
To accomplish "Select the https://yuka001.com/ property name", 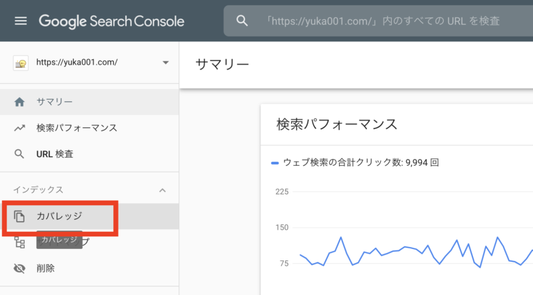I will tap(77, 62).
